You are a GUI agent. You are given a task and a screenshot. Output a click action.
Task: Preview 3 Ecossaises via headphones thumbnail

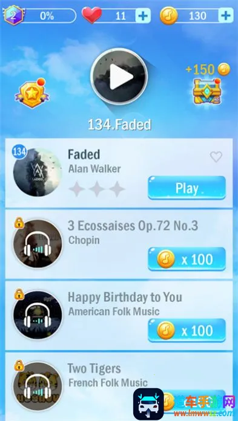[x=38, y=244]
